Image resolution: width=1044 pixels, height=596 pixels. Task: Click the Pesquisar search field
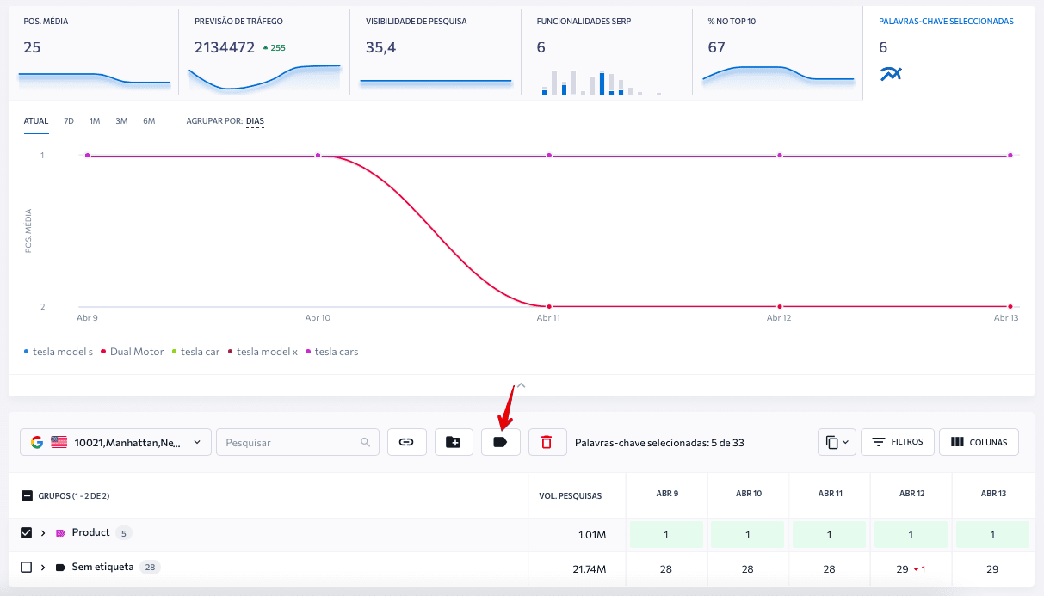click(x=297, y=442)
